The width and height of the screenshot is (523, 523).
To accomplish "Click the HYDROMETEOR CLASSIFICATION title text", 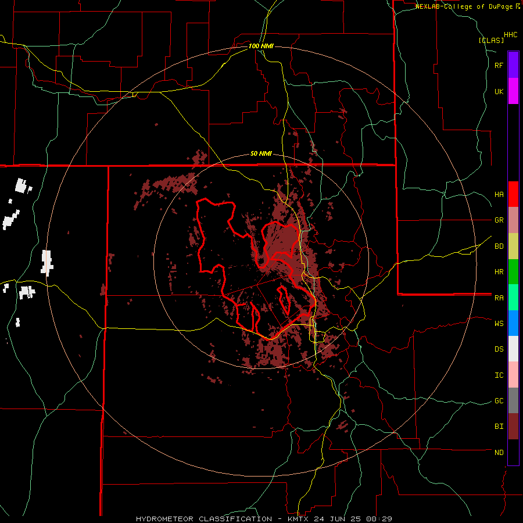I will coord(204,519).
